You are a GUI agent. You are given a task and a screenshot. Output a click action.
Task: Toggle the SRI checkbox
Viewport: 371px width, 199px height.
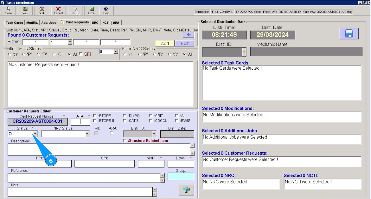tap(81, 54)
